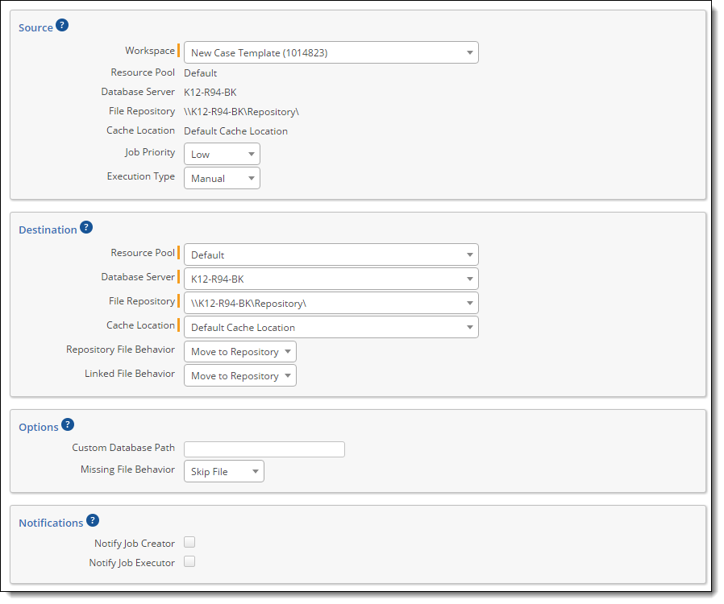
Task: Expand the Missing File Behavior dropdown
Action: pos(223,471)
